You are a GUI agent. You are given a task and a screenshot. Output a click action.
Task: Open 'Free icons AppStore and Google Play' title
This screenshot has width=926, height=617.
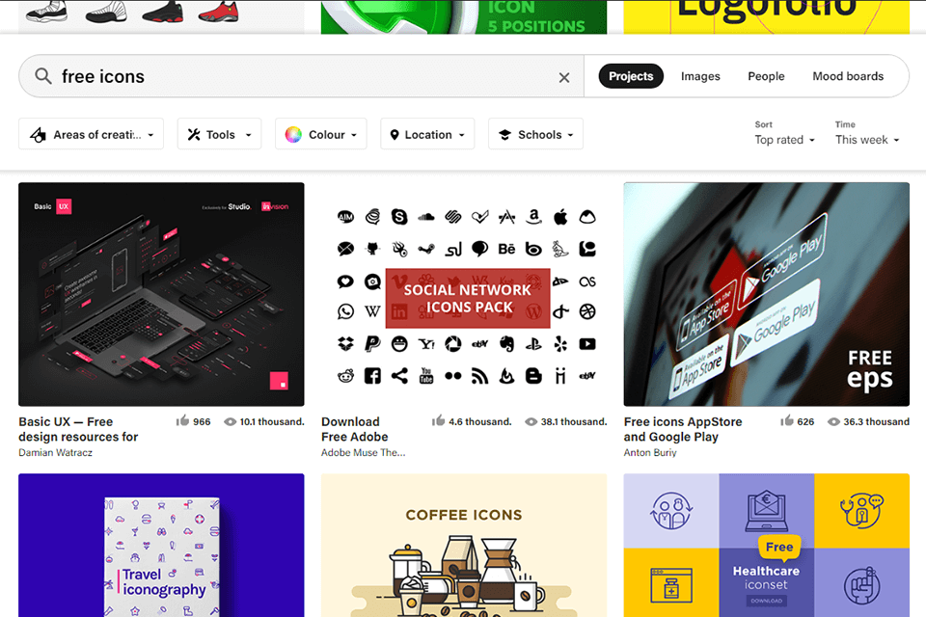pyautogui.click(x=683, y=429)
